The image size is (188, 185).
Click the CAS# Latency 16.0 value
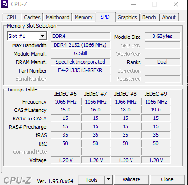pyautogui.click(x=96, y=110)
